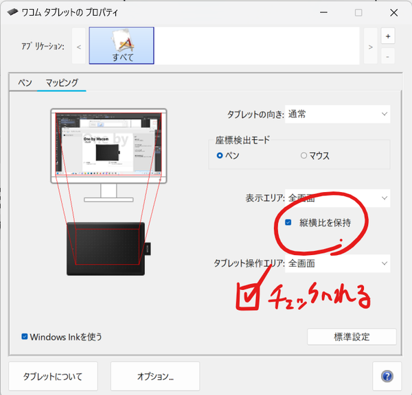
Task: Click the アプリケーション: label
Action: click(43, 46)
